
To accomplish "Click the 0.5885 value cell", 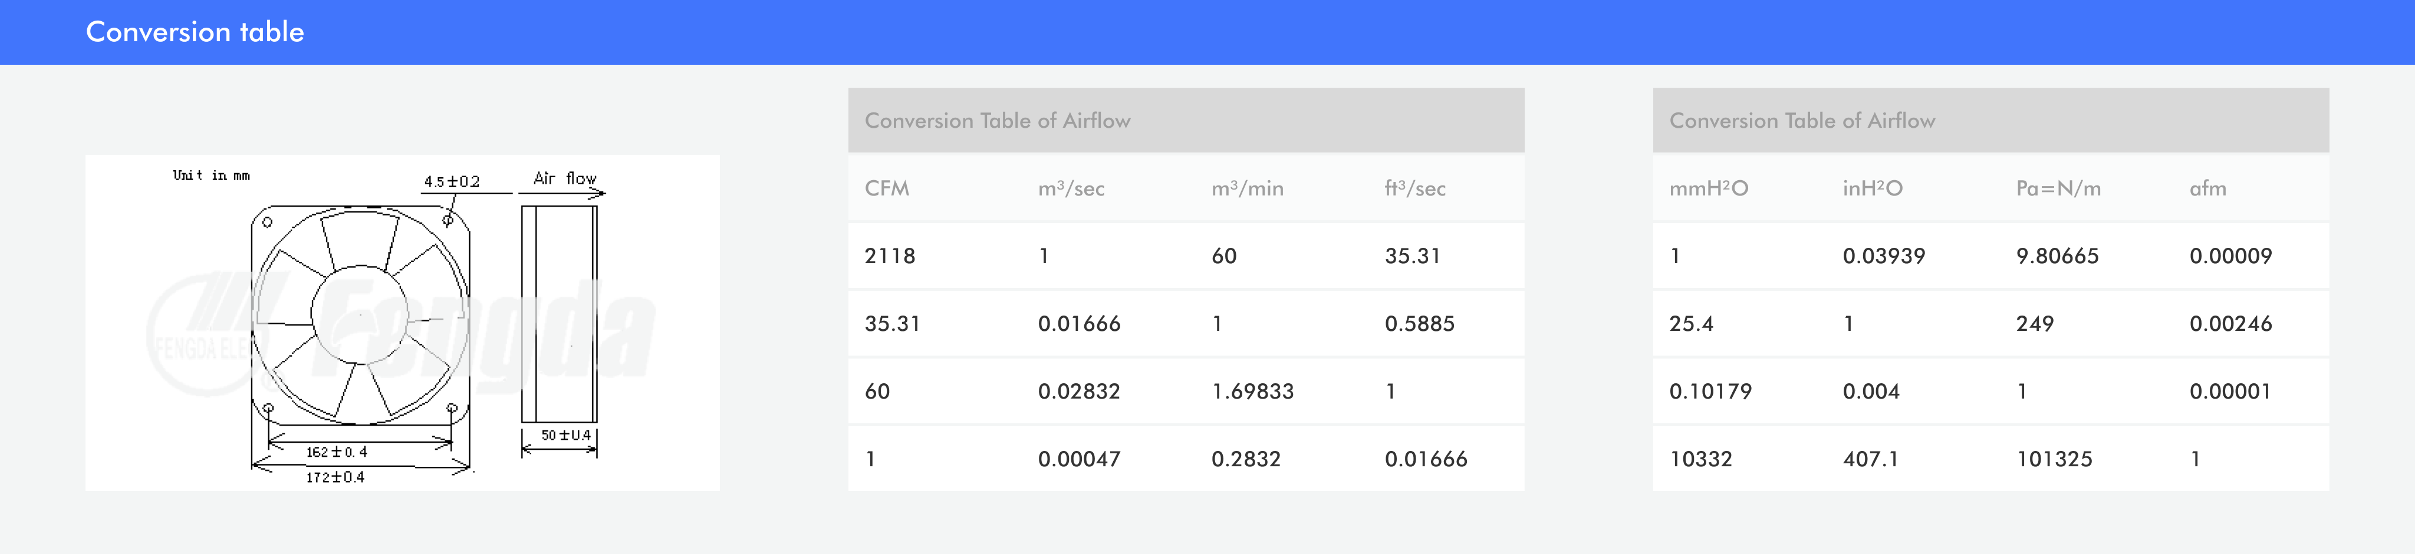I will tap(1419, 324).
